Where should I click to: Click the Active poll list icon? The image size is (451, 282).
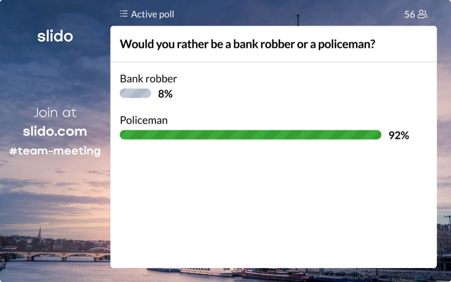[124, 14]
